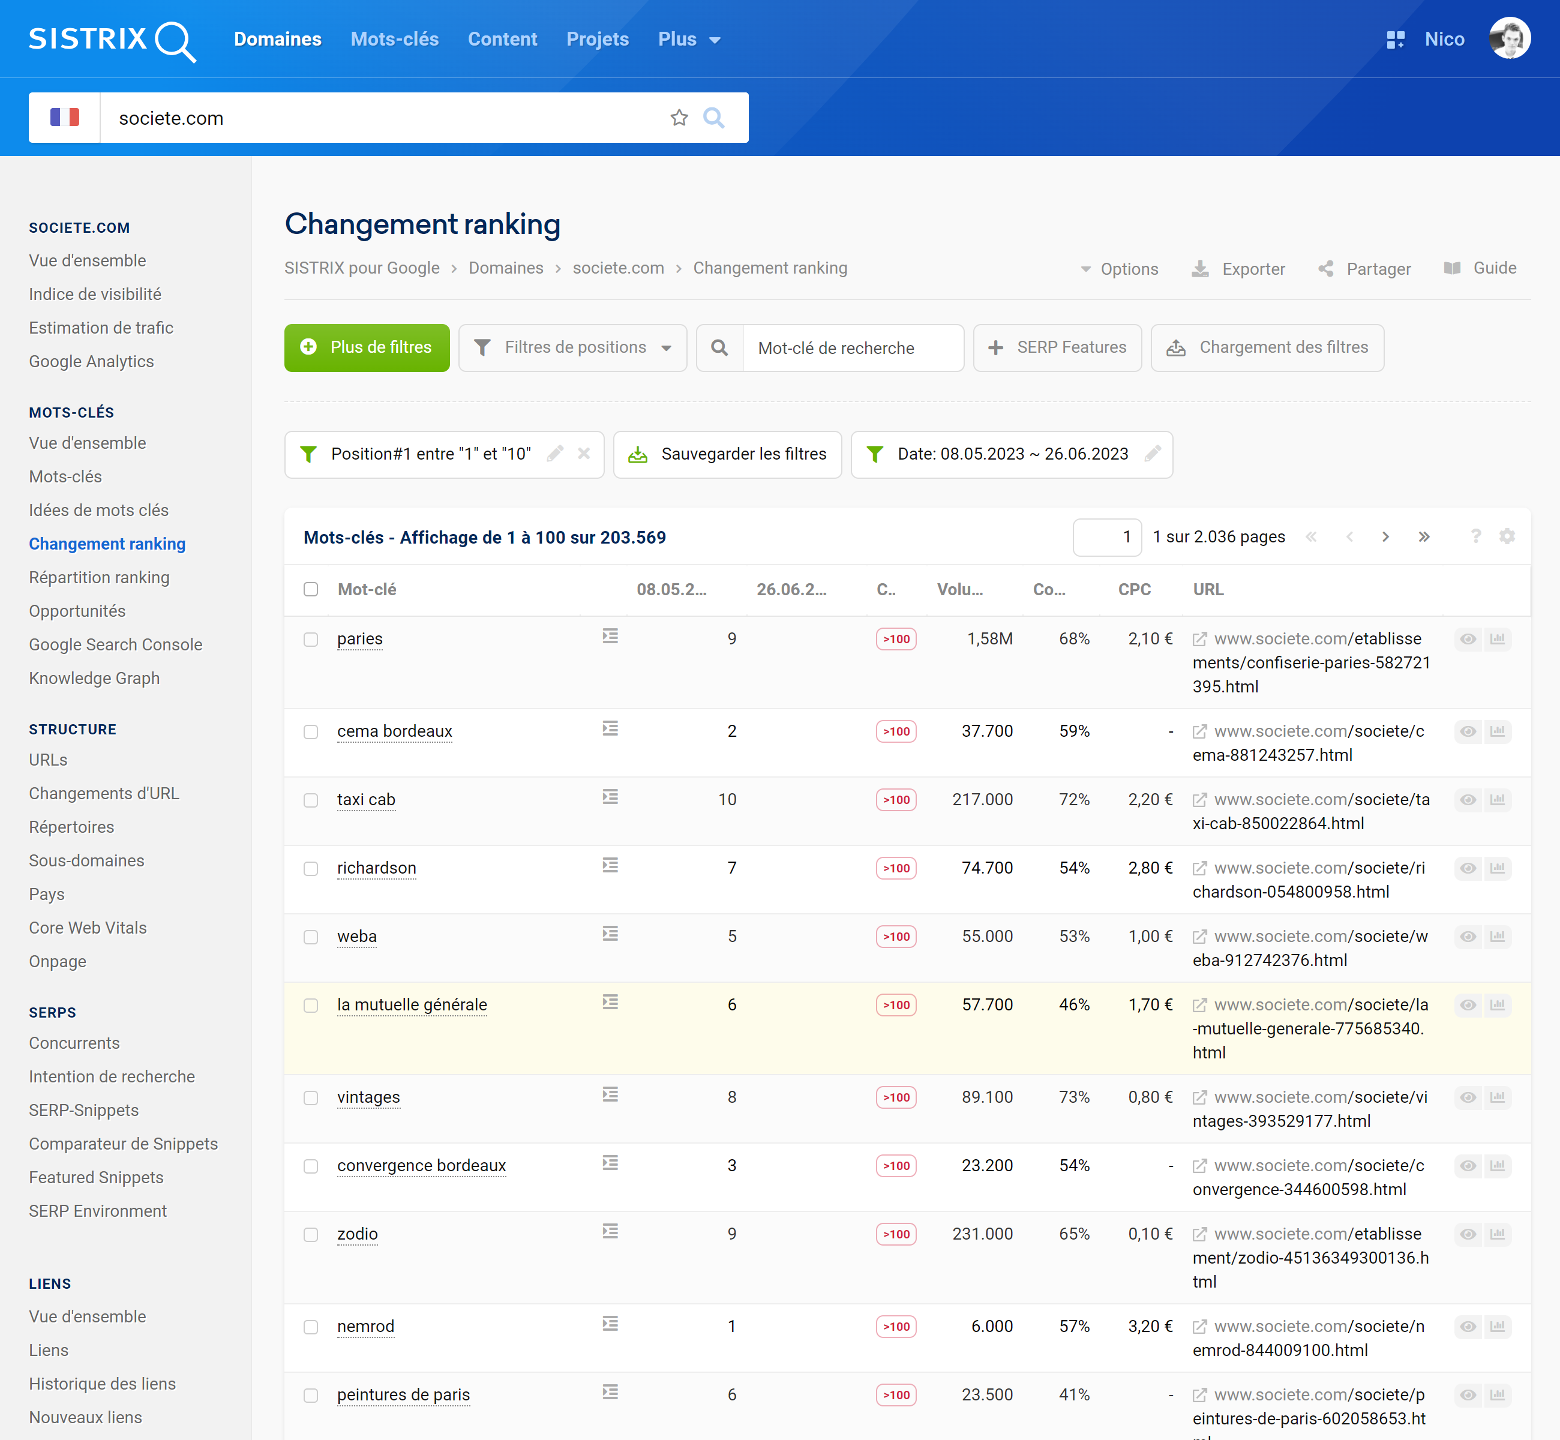
Task: Select the French flag country selector
Action: click(x=65, y=118)
